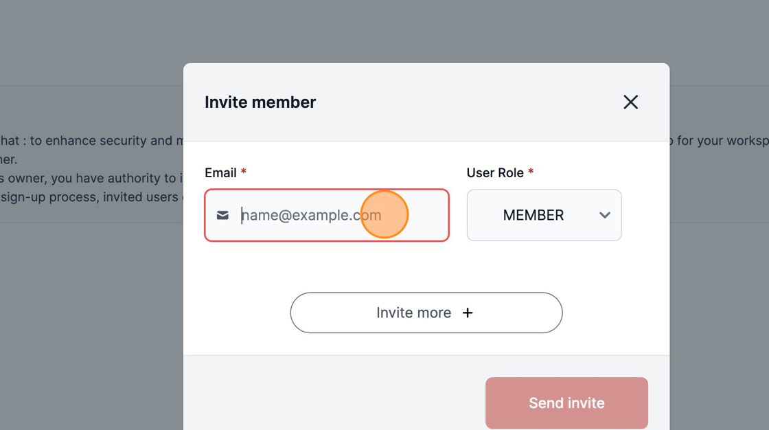
Task: Click background text 'to enhance security and'
Action: click(x=108, y=141)
